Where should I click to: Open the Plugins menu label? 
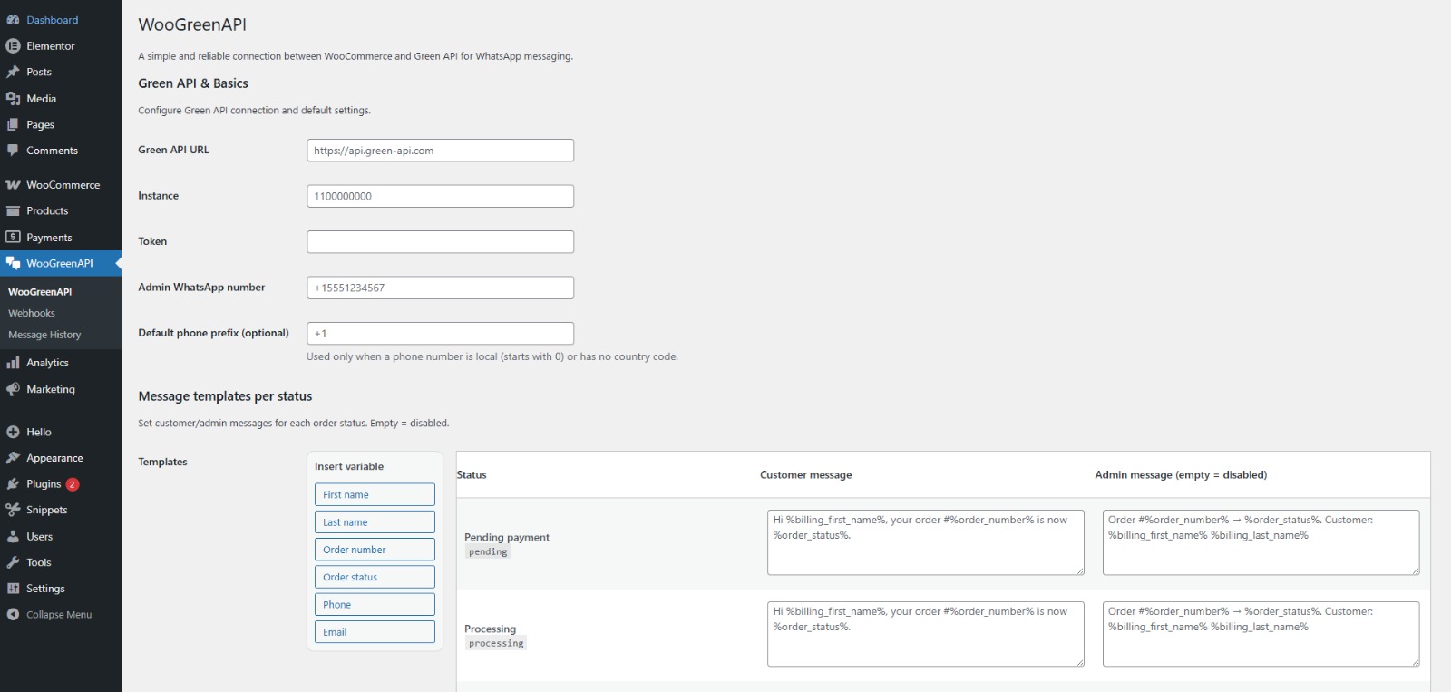[44, 484]
